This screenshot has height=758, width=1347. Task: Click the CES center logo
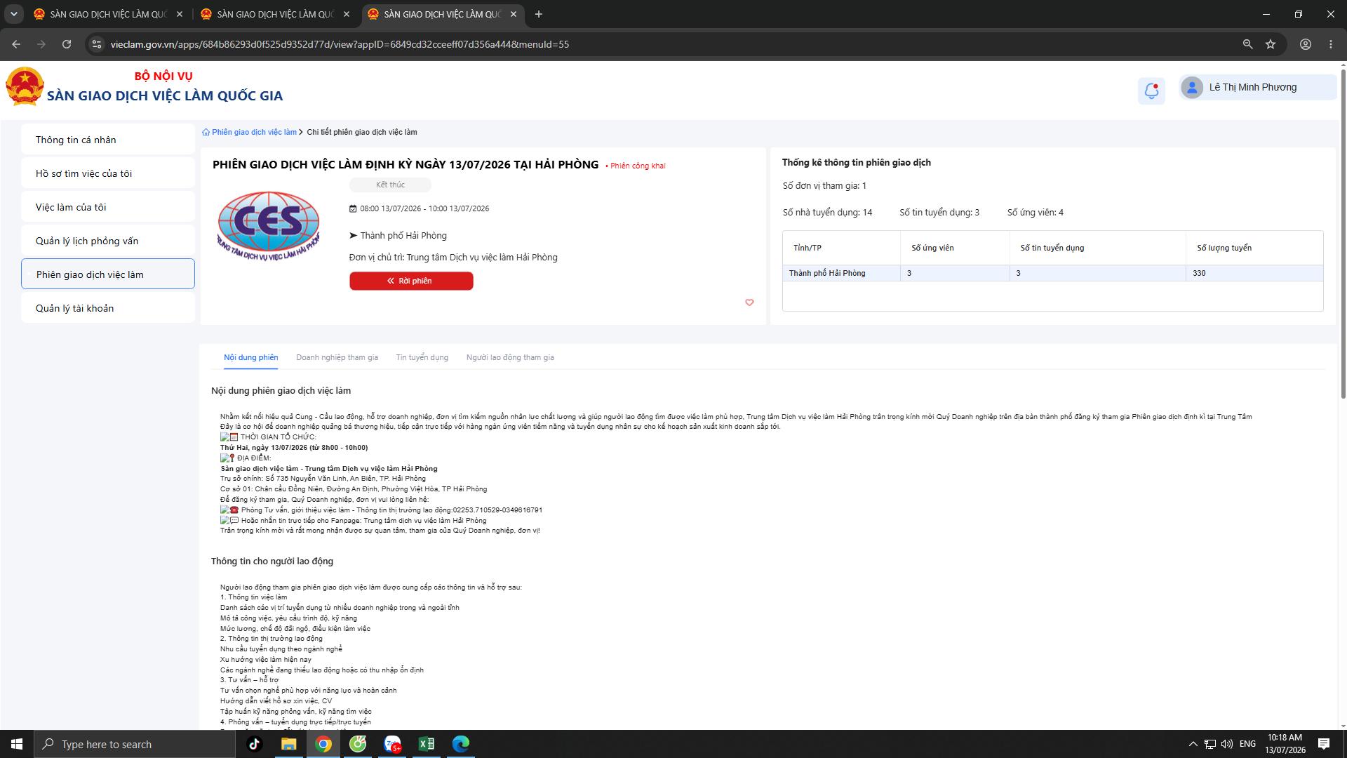tap(268, 224)
